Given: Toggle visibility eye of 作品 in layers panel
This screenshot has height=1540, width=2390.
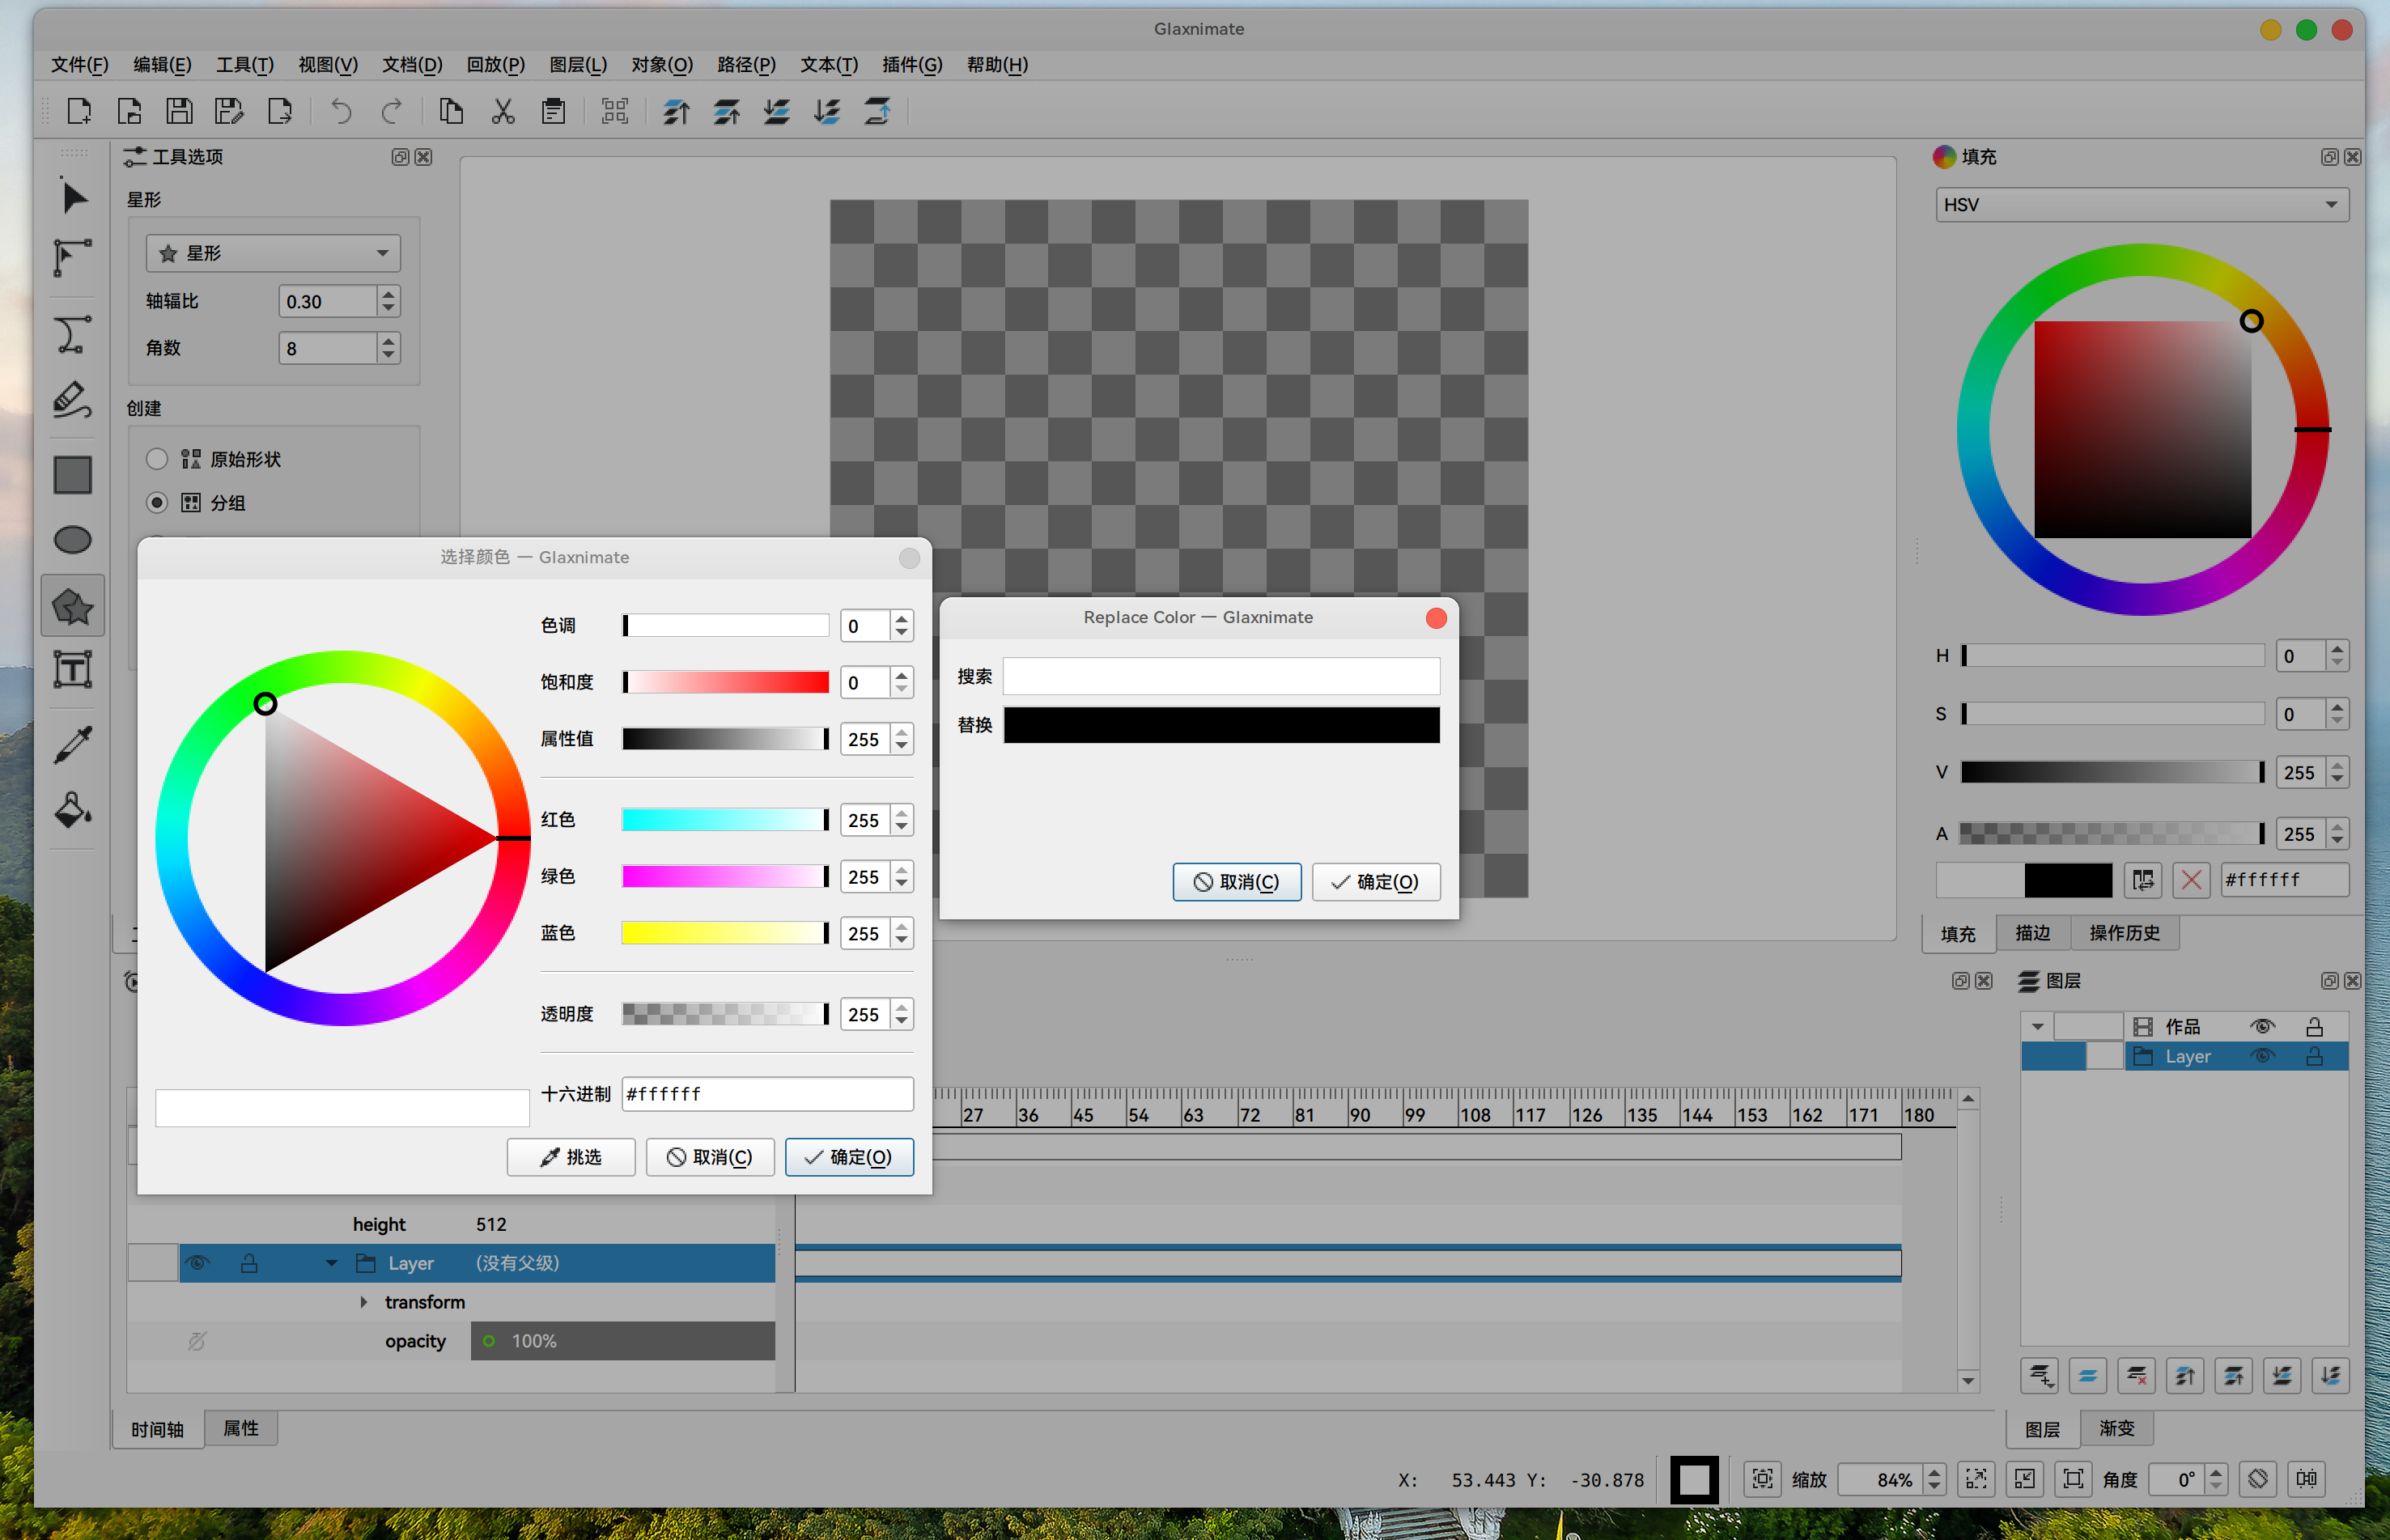Looking at the screenshot, I should (2262, 1027).
